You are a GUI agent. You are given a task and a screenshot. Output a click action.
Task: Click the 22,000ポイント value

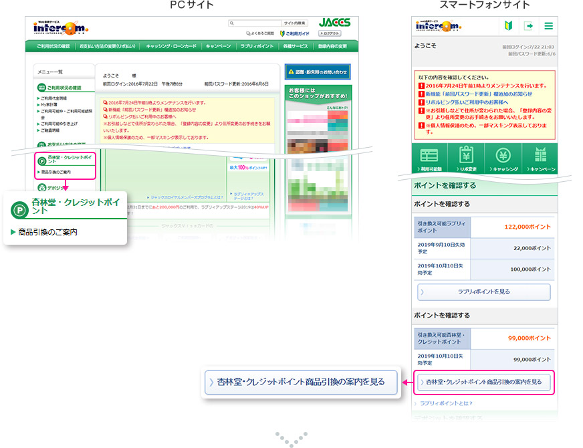532,248
